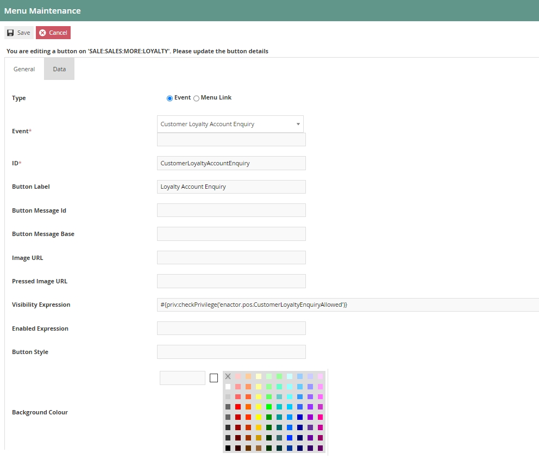Click the Visibility Expression field
539x459 pixels.
click(272, 305)
